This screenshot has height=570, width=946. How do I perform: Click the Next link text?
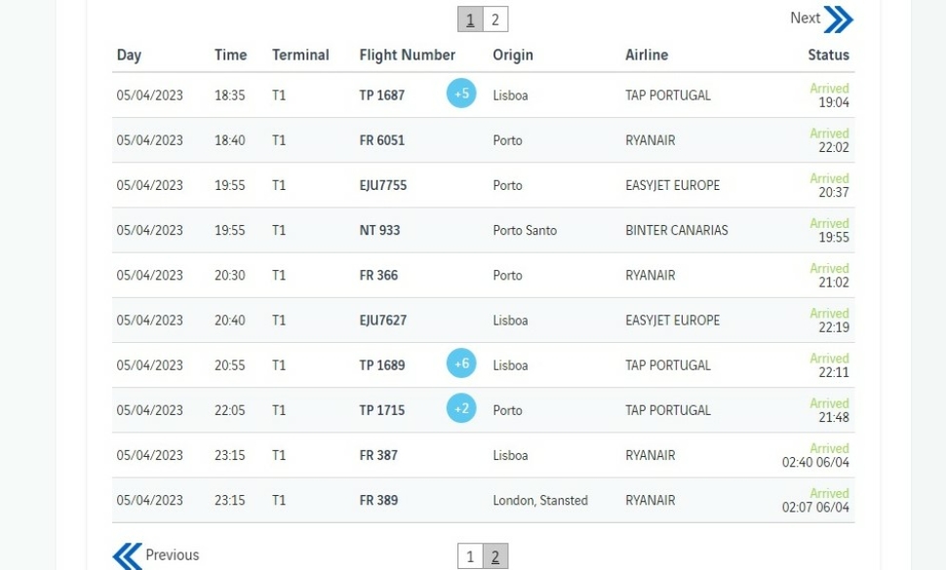(x=806, y=19)
